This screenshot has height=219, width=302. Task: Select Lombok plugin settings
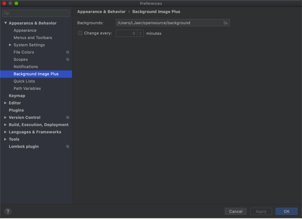click(x=24, y=147)
